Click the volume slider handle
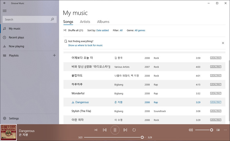Image resolution: width=230 pixels, height=141 pixels. point(211,130)
